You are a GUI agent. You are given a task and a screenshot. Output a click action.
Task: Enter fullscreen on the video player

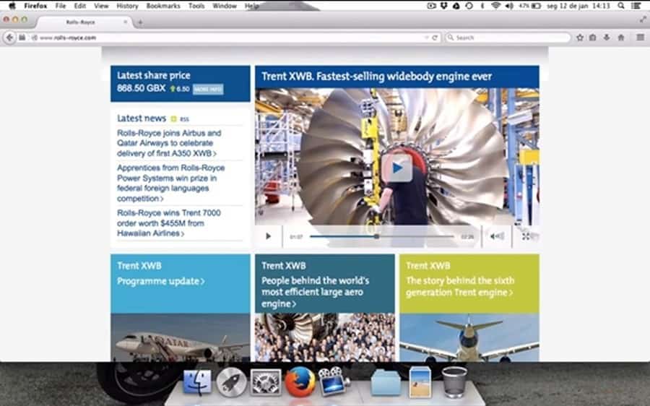coord(526,236)
